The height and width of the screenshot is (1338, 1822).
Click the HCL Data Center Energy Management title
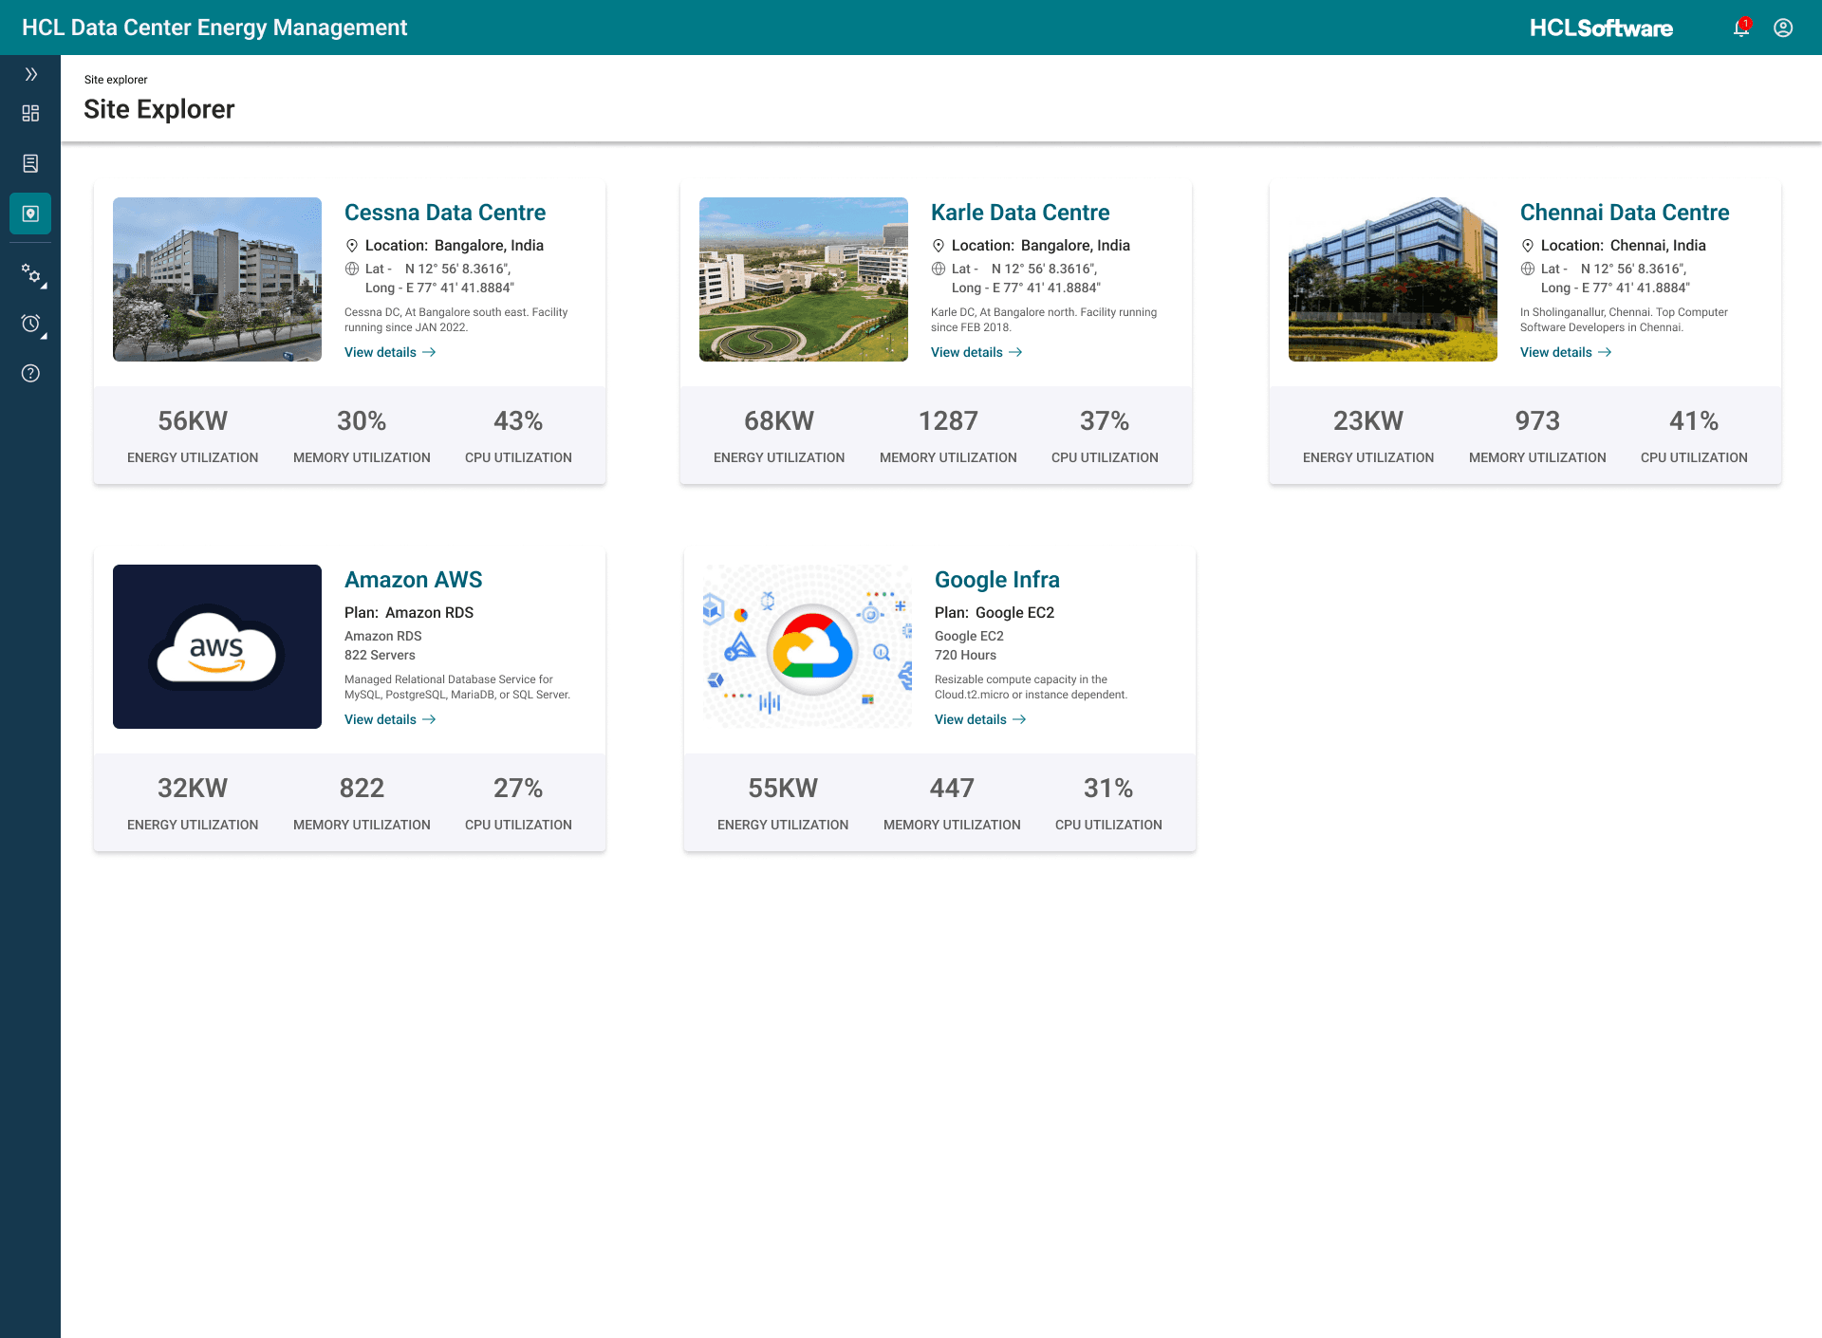coord(214,28)
